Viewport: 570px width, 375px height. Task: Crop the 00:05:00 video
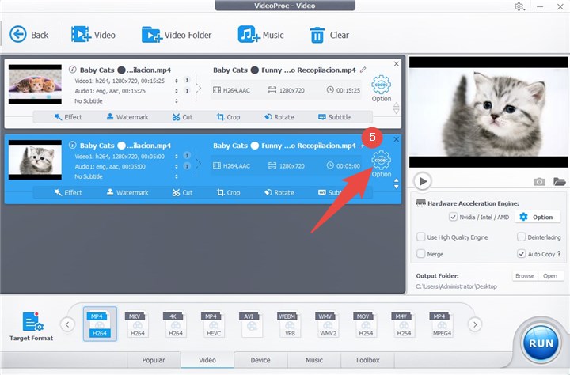click(x=228, y=192)
